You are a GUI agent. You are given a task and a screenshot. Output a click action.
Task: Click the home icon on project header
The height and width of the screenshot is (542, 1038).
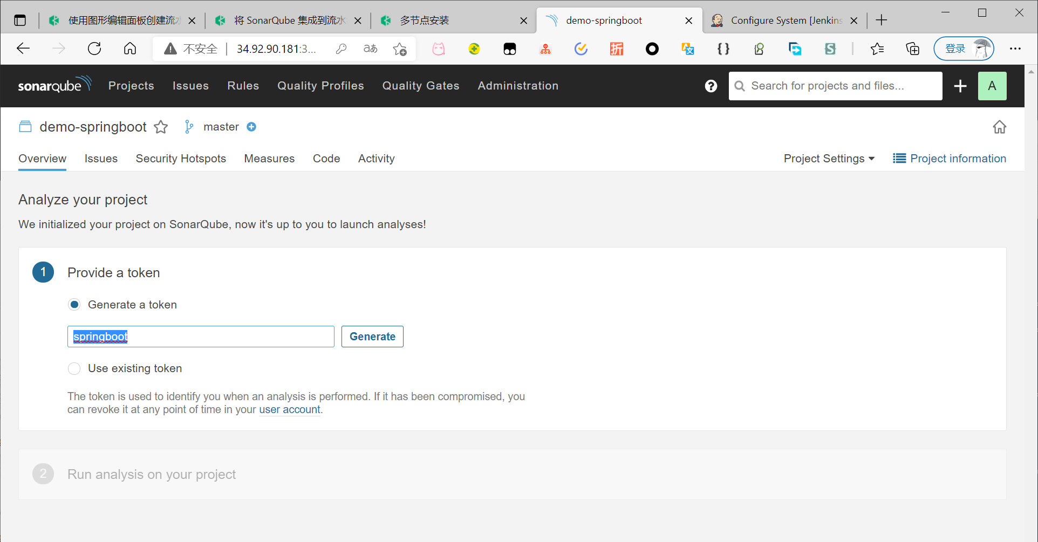999,127
